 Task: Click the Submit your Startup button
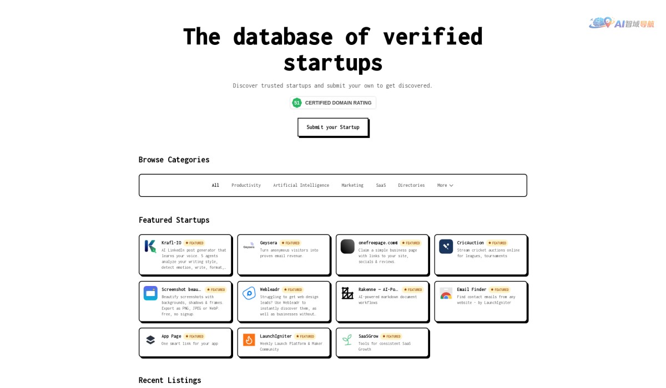click(x=332, y=127)
